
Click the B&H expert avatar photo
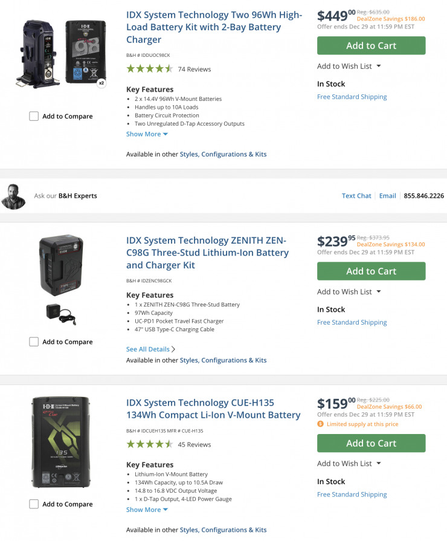coord(13,196)
